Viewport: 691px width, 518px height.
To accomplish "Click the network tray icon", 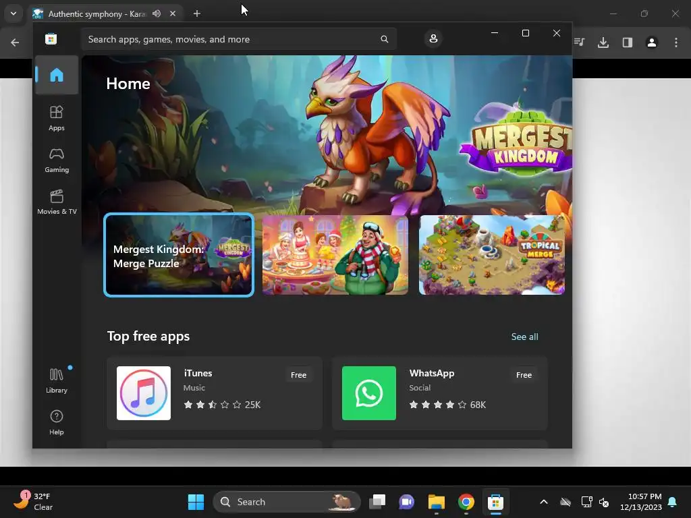I will pos(586,502).
